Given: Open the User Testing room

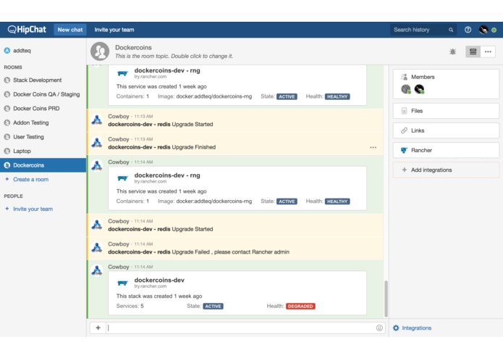Looking at the screenshot, I should click(43, 136).
